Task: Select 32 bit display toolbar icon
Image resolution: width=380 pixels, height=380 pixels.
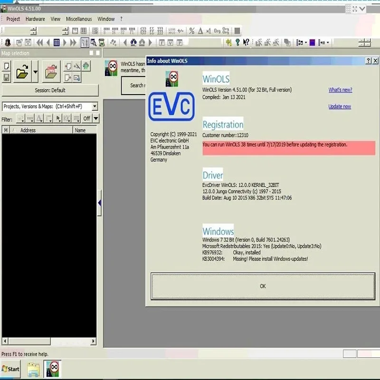Action: [x=123, y=31]
